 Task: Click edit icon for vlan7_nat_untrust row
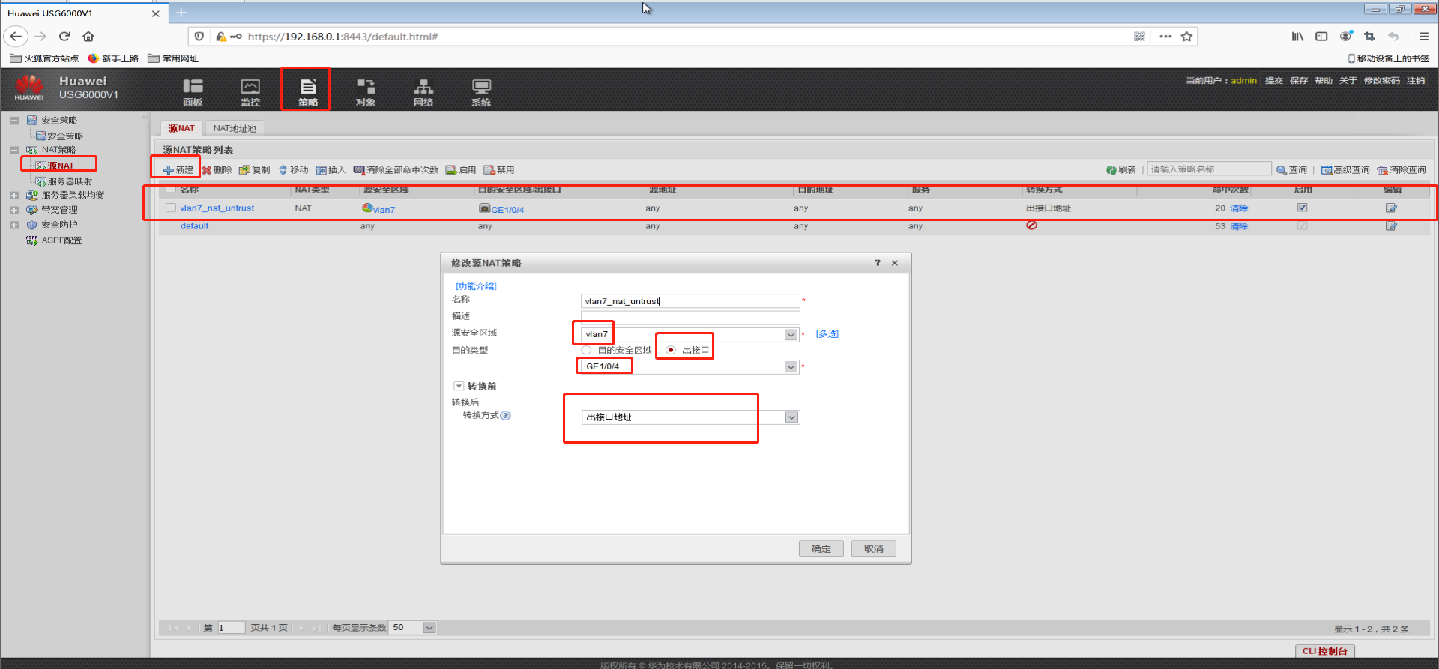click(x=1391, y=208)
